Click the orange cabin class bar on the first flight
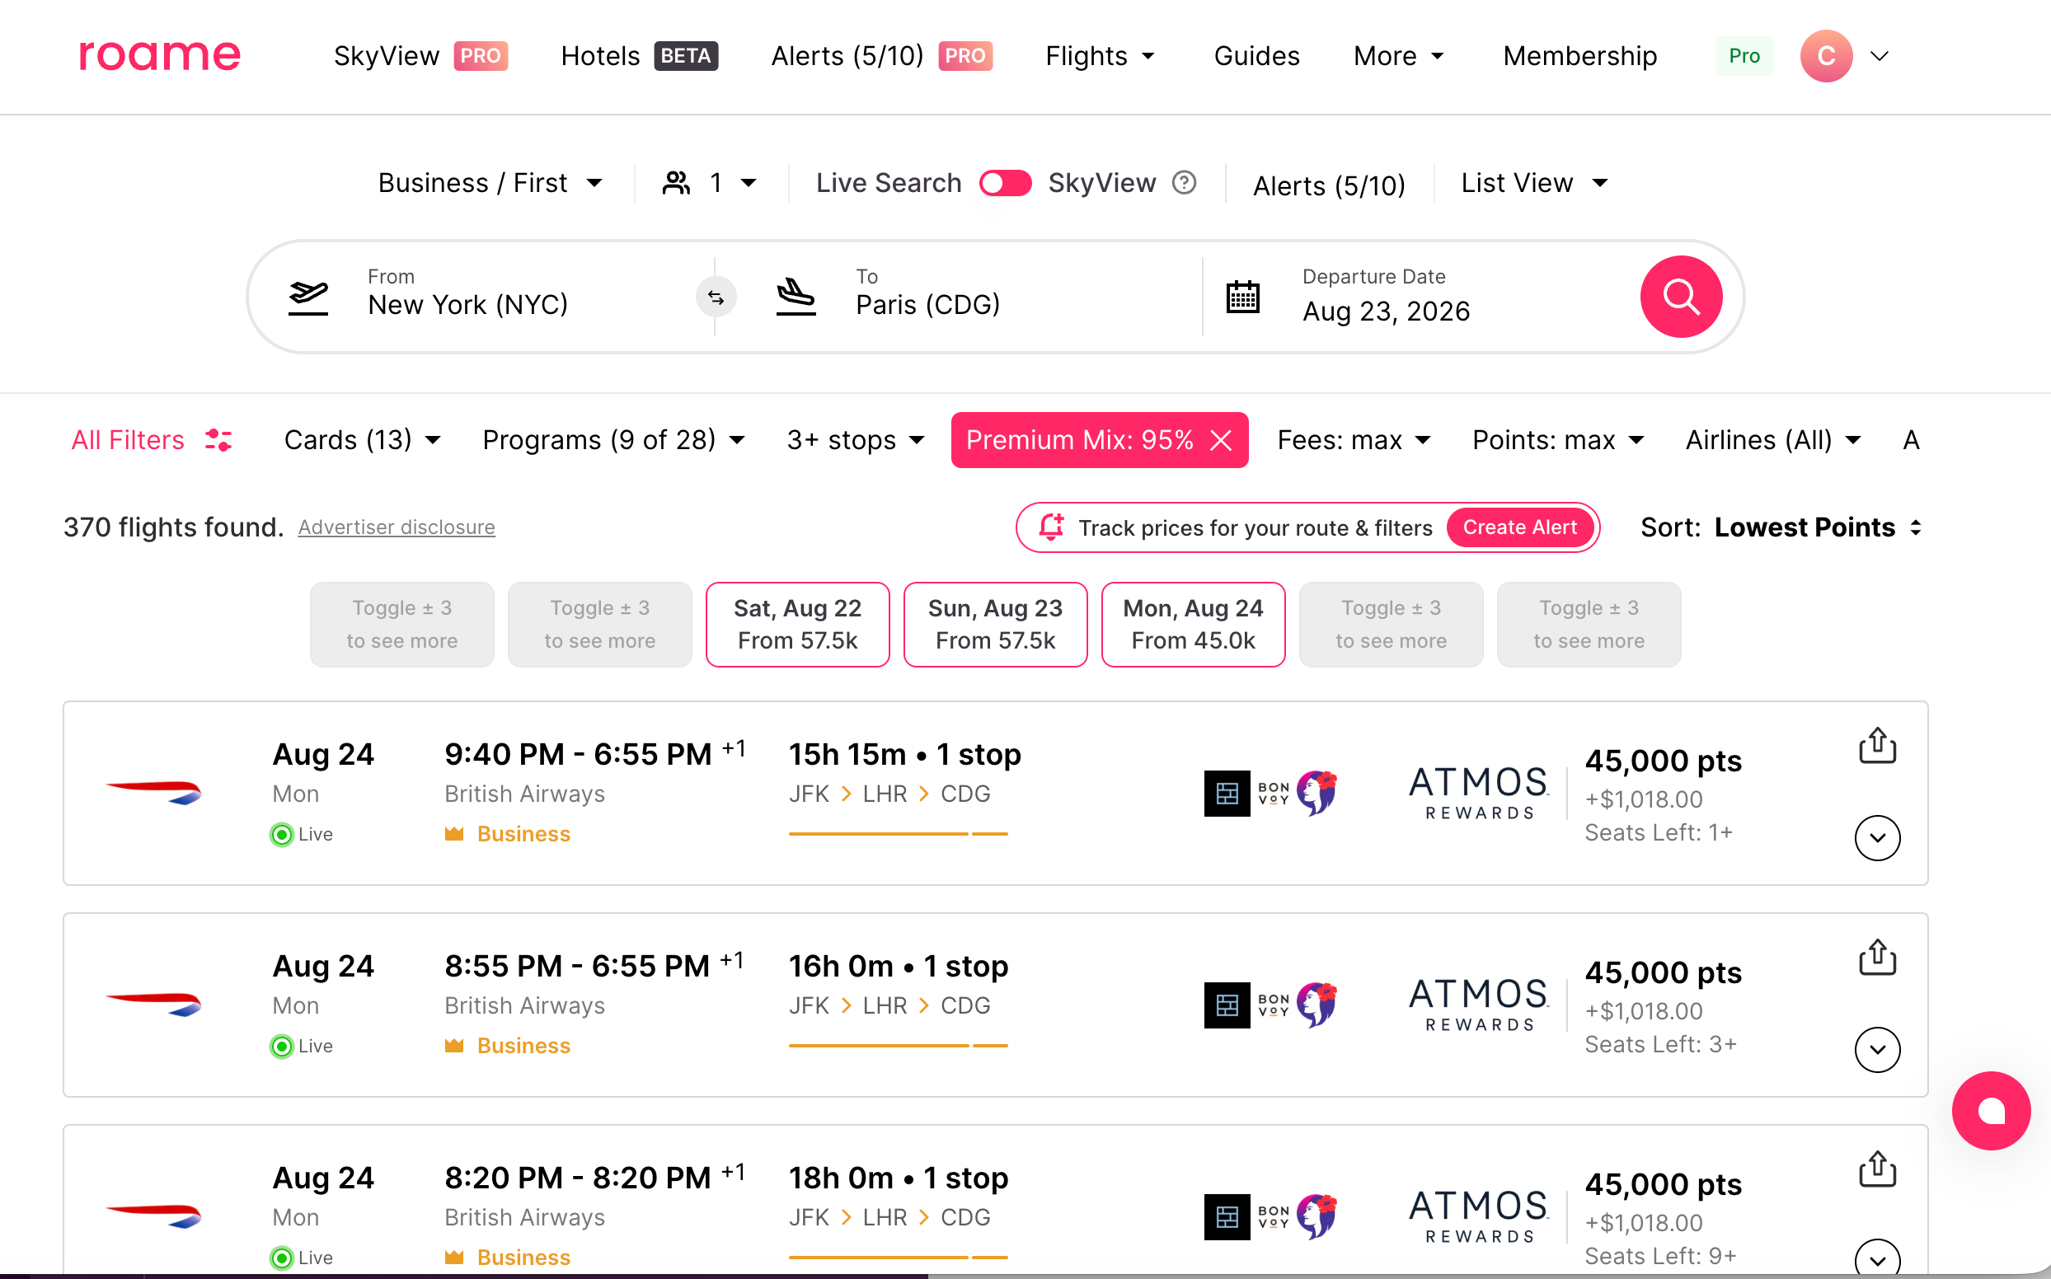Screen dimensions: 2051x1279 (x=899, y=834)
